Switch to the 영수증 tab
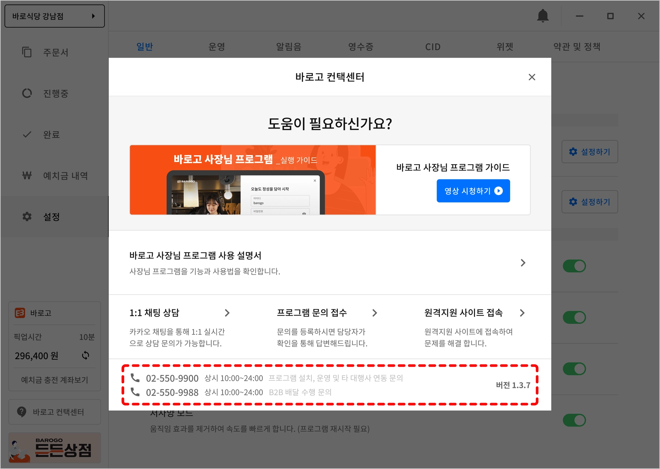The image size is (660, 469). (361, 47)
